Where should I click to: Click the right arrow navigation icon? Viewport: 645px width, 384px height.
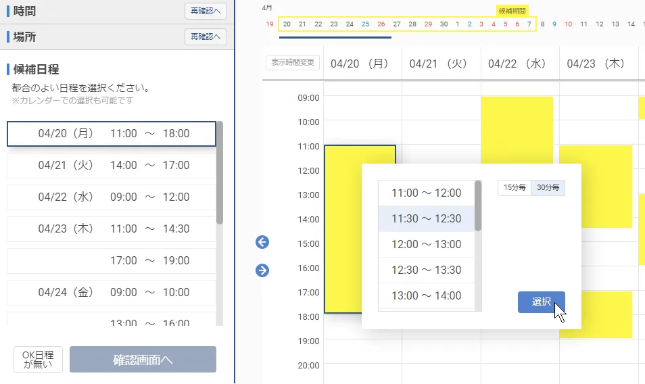point(262,270)
